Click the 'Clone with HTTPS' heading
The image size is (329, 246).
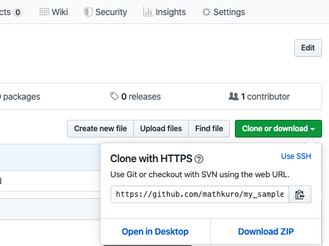[x=151, y=158]
